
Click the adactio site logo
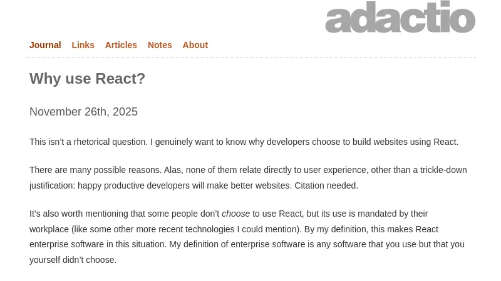pos(400,17)
